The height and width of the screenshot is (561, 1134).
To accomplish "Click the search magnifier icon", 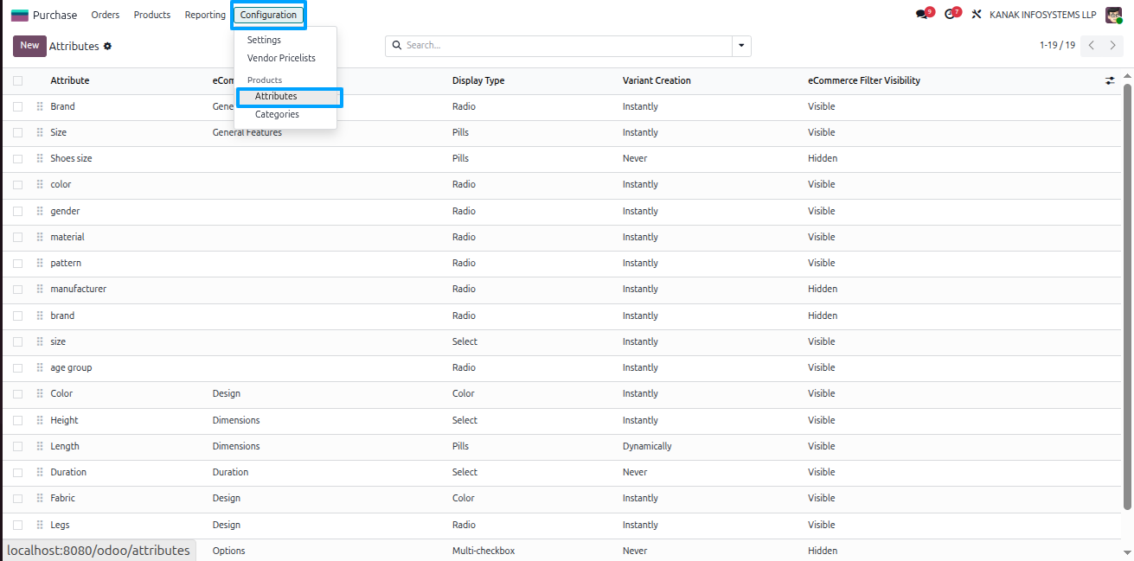I will (x=397, y=45).
